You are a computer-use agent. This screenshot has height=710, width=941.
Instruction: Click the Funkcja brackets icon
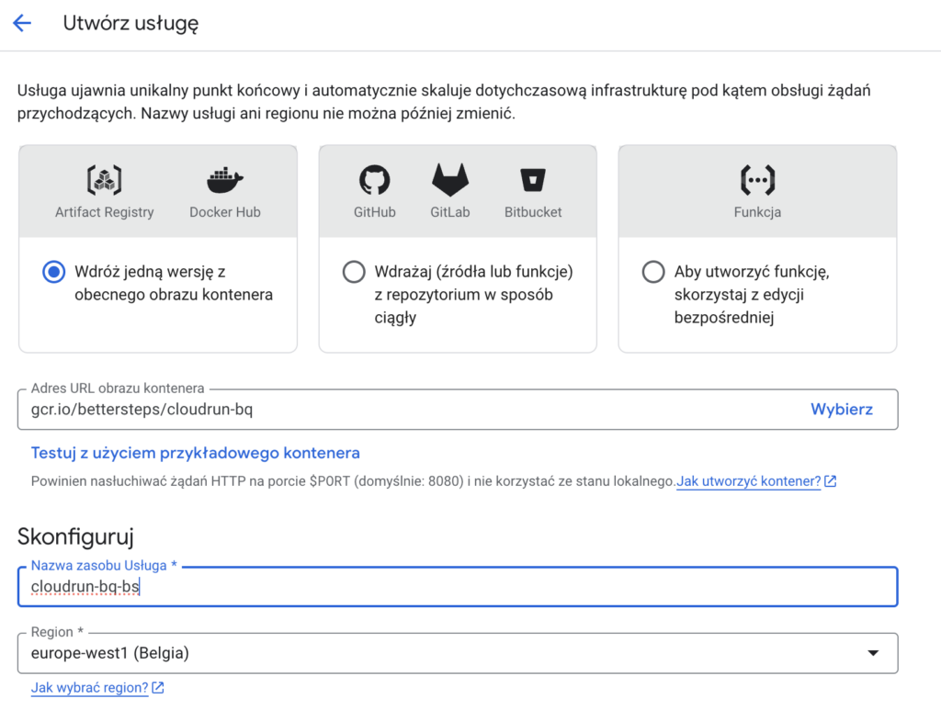click(x=757, y=180)
